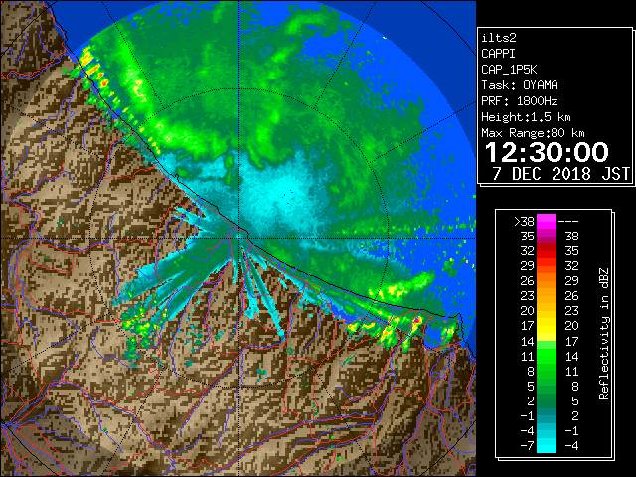
Task: Click the 'Height:1.5 km' text
Action: pos(526,117)
